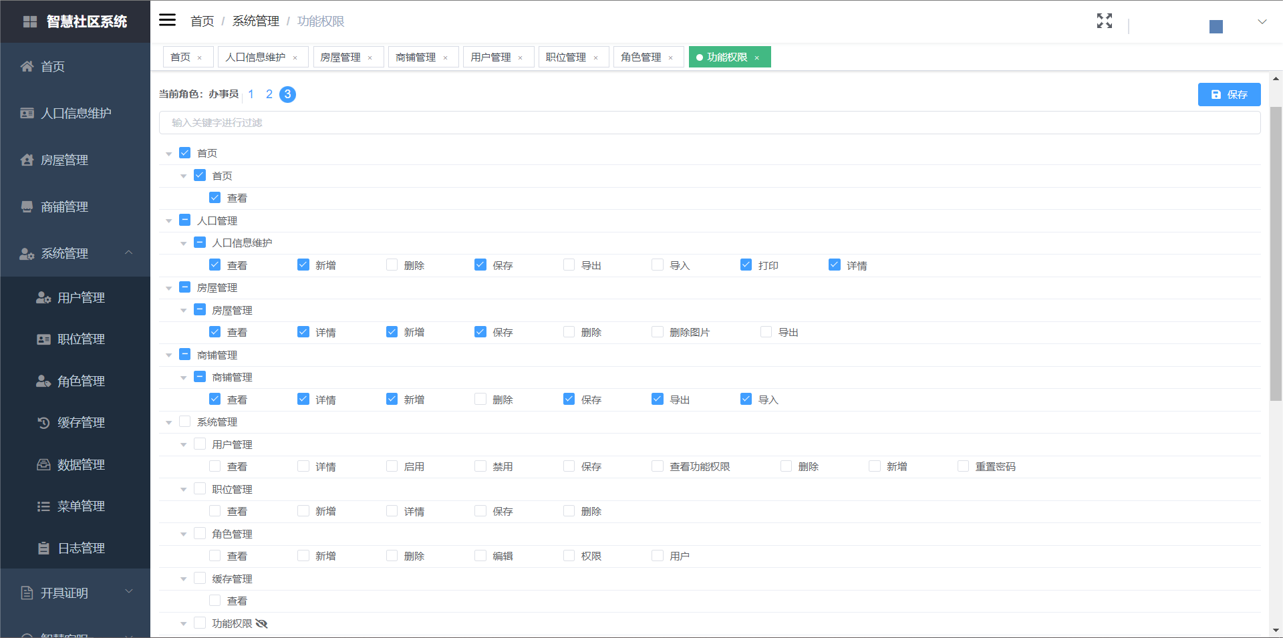The height and width of the screenshot is (638, 1283).
Task: Click the 房屋管理 house icon in sidebar
Action: (27, 160)
